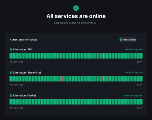The image size is (152, 120).
Task: Click the 'Last updated on Dec 04' timestamp
Action: (76, 23)
